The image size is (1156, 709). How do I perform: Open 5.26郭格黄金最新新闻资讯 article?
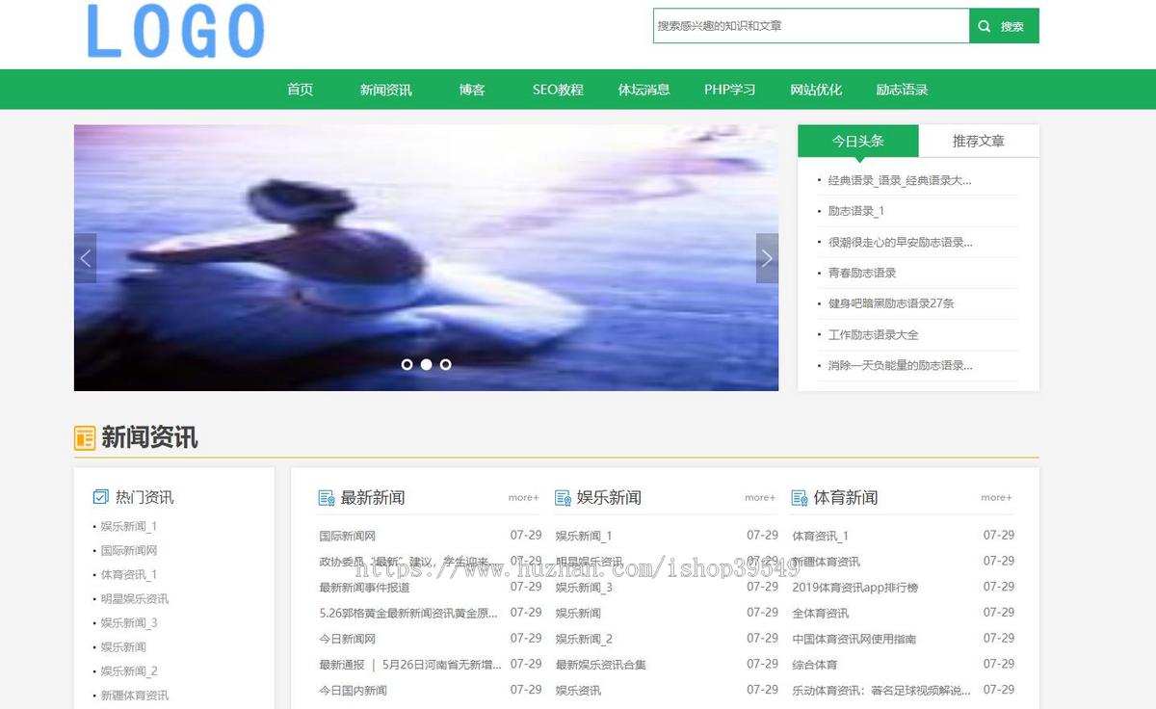pyautogui.click(x=409, y=613)
